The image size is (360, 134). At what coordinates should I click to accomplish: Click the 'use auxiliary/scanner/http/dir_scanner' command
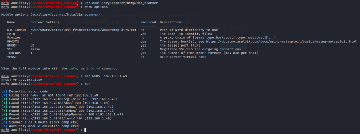tap(121, 3)
